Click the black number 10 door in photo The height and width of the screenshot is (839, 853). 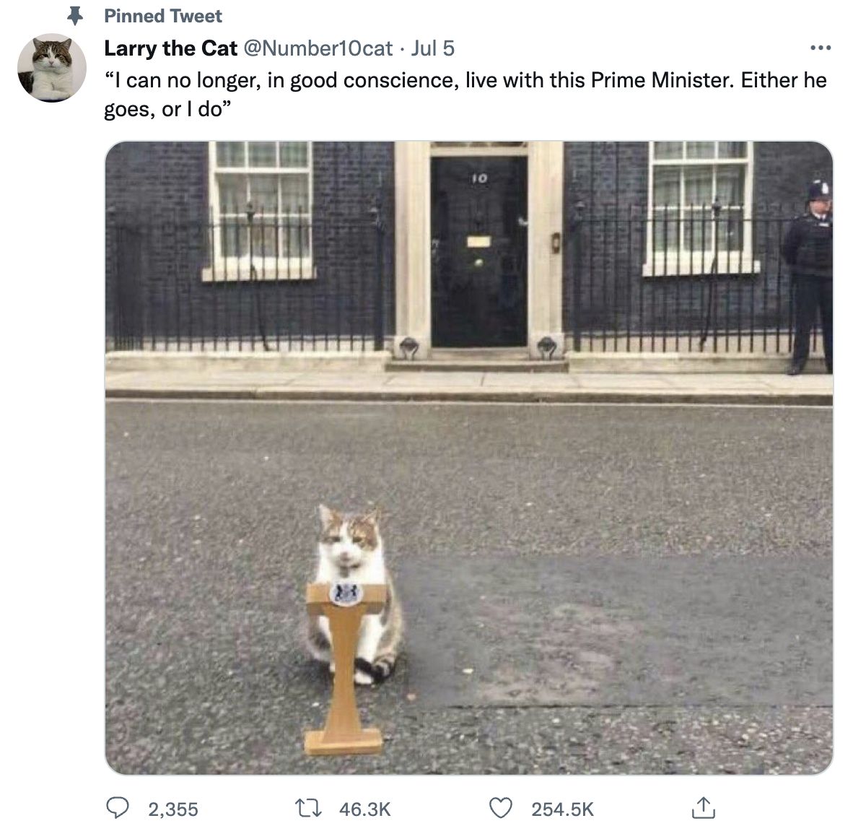478,251
